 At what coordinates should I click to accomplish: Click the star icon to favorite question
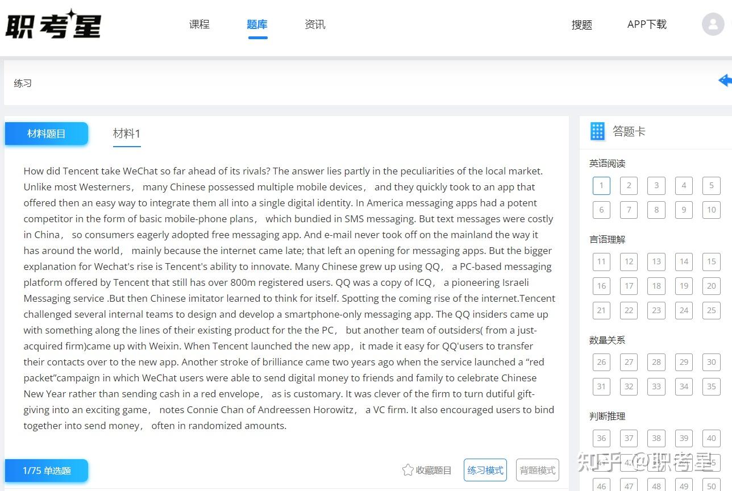tap(407, 470)
